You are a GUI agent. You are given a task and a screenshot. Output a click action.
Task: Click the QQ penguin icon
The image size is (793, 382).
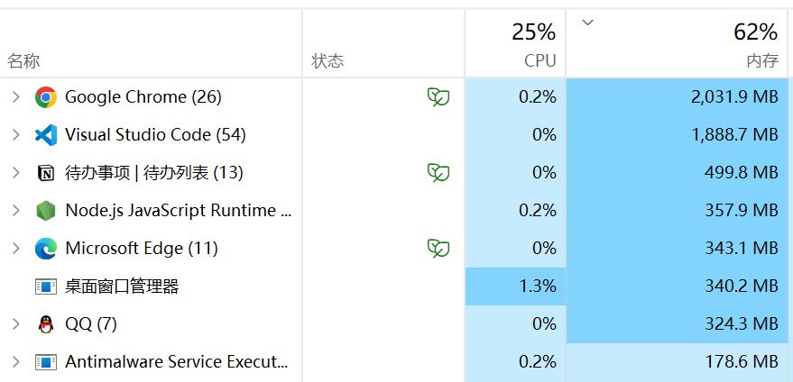pyautogui.click(x=45, y=324)
